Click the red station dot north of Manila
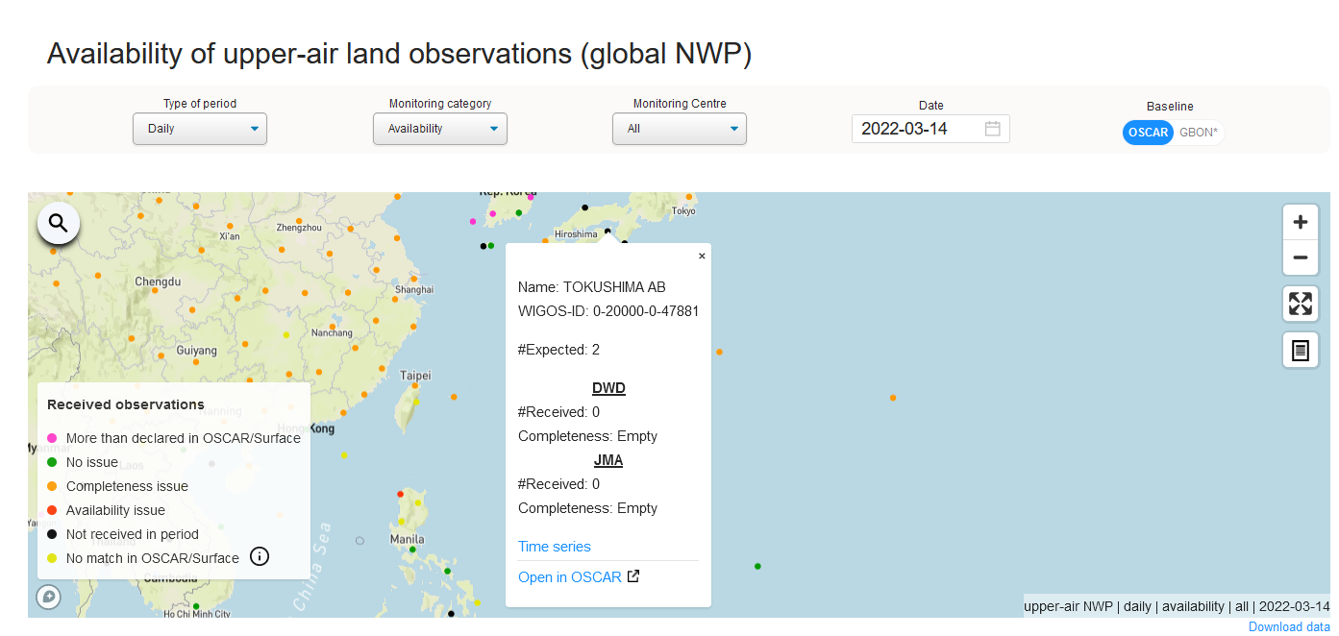 401,494
